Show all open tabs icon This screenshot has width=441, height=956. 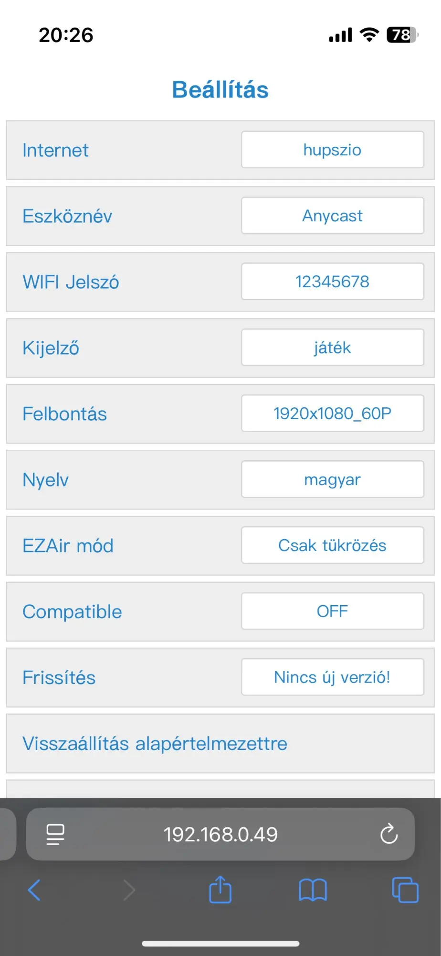pos(405,890)
